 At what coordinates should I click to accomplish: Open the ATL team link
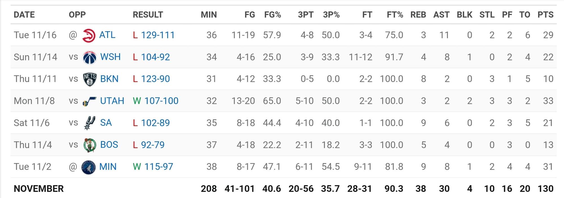pyautogui.click(x=107, y=35)
